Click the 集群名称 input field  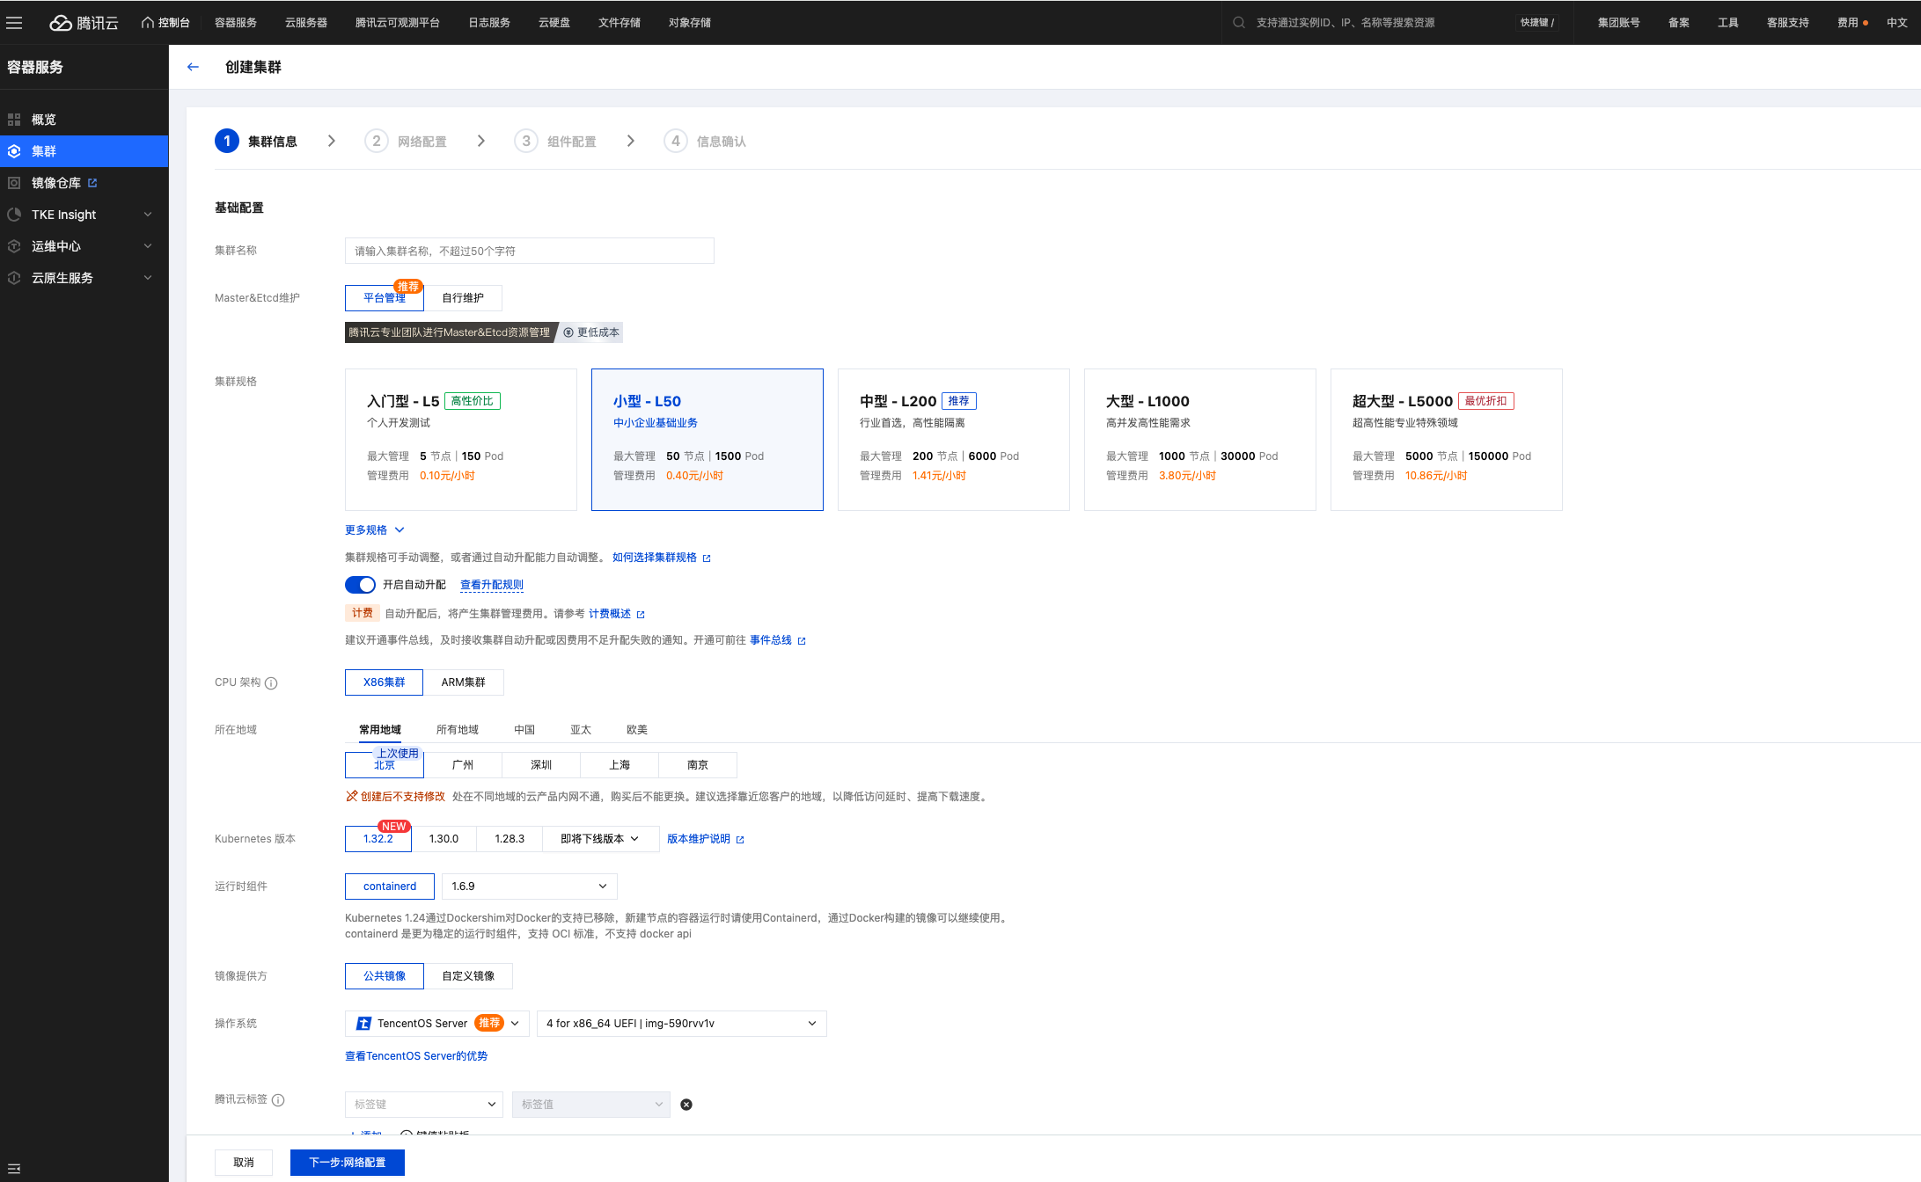click(529, 251)
